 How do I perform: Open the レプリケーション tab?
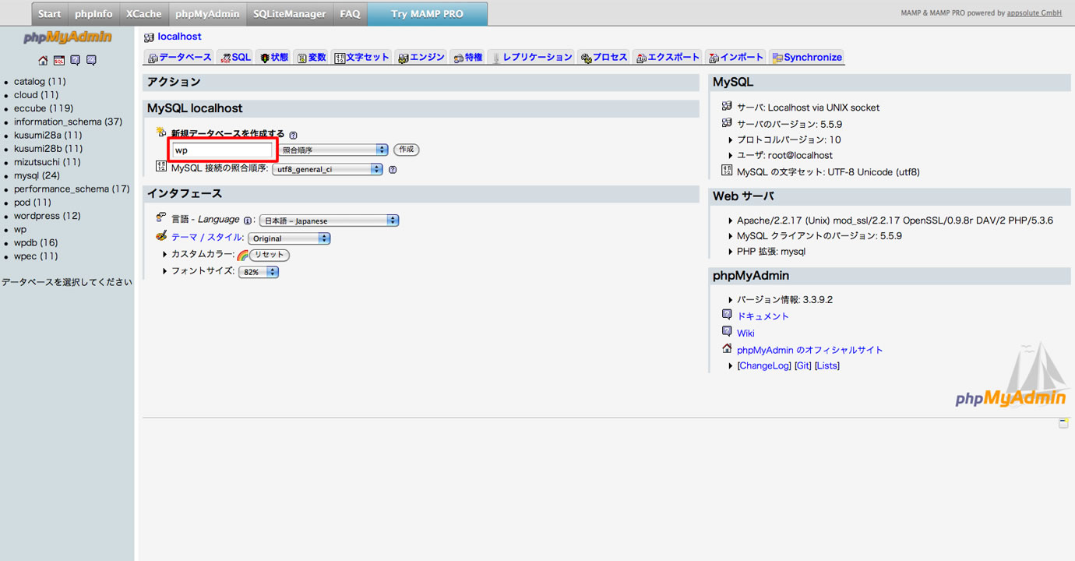pyautogui.click(x=531, y=57)
